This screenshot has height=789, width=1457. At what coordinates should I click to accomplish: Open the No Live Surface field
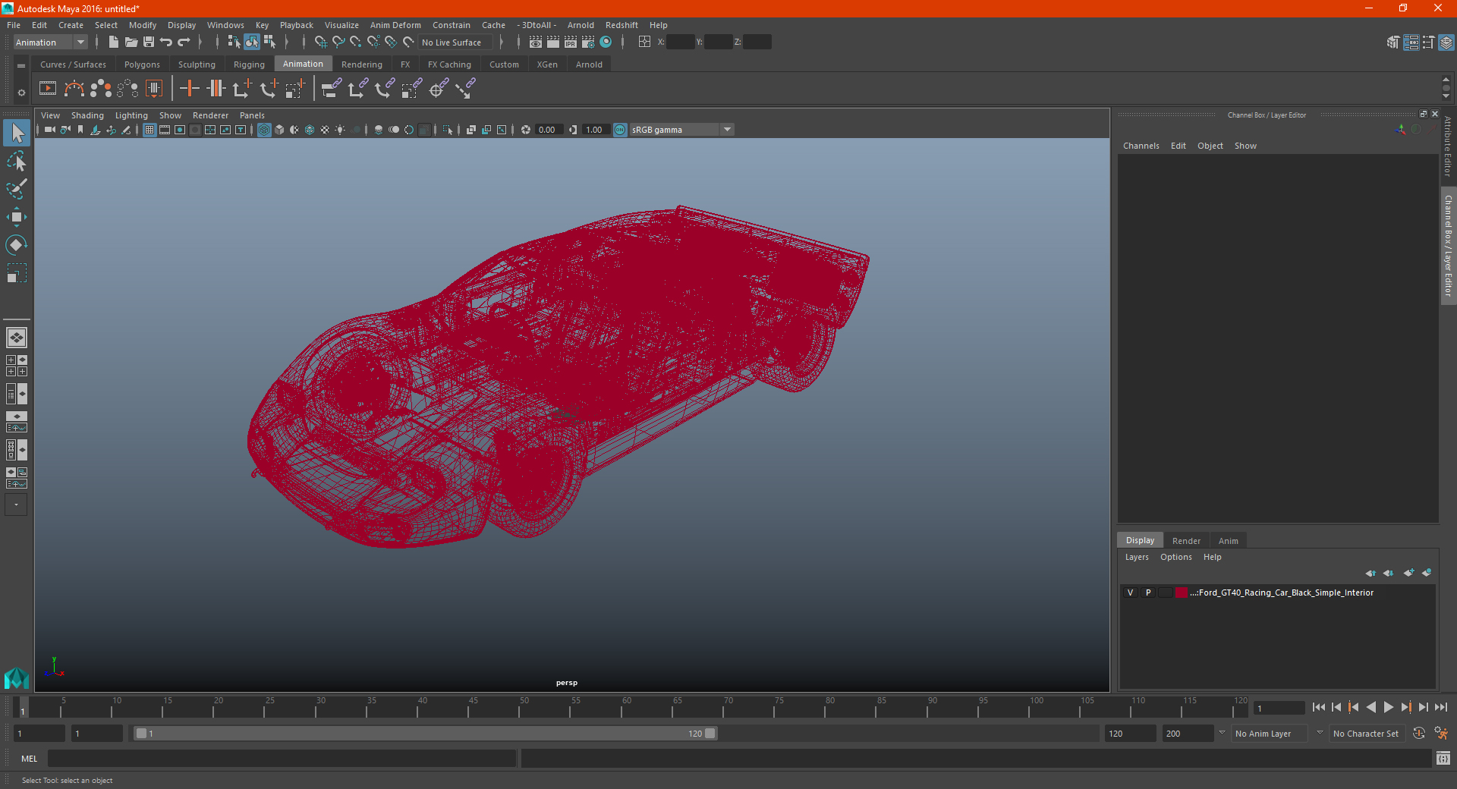(456, 42)
